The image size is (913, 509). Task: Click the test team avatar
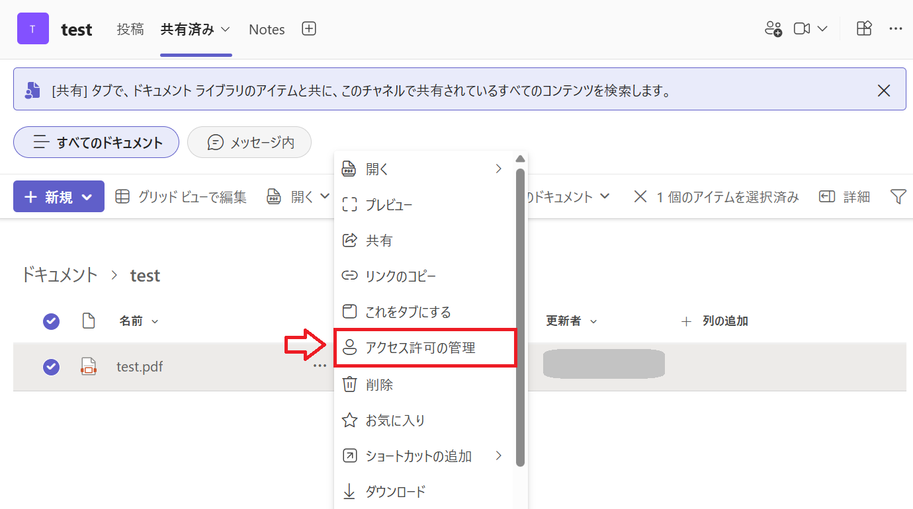(x=32, y=28)
